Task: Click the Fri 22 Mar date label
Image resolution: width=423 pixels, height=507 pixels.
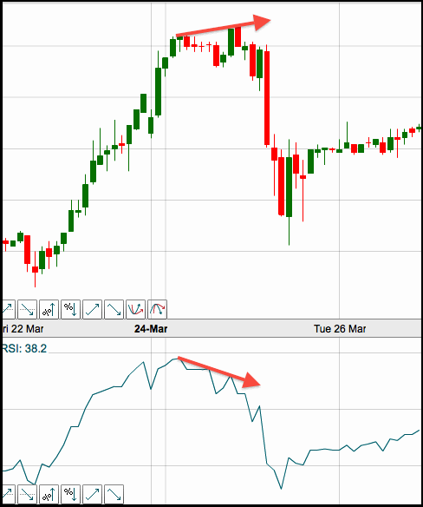Action: coord(23,329)
